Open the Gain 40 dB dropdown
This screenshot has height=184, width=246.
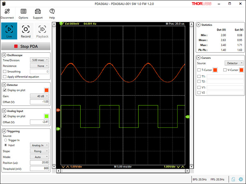pyautogui.click(x=39, y=96)
